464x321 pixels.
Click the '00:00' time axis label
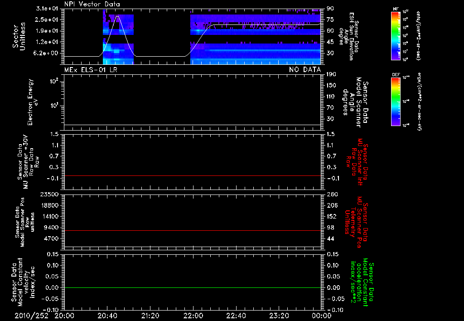[x=322, y=316]
